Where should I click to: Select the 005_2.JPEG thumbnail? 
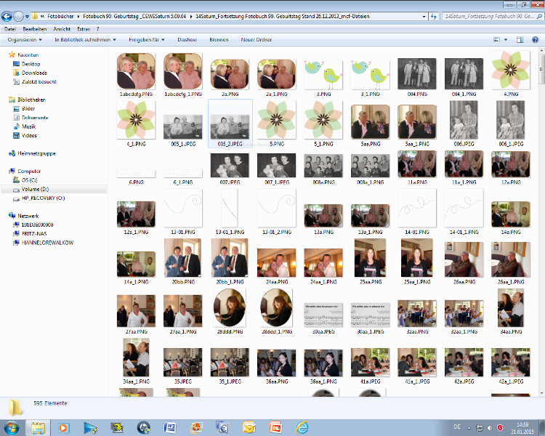(230, 124)
